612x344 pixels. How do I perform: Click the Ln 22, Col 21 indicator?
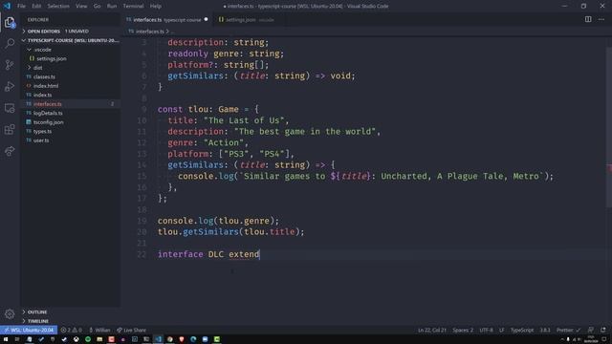pyautogui.click(x=431, y=330)
